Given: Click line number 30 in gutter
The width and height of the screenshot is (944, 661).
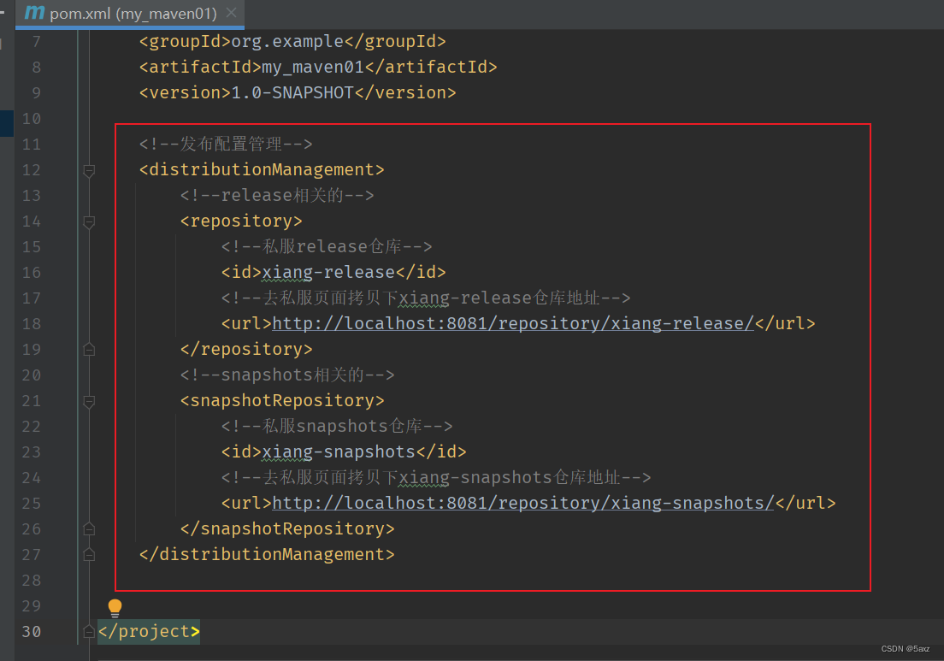Looking at the screenshot, I should (32, 632).
